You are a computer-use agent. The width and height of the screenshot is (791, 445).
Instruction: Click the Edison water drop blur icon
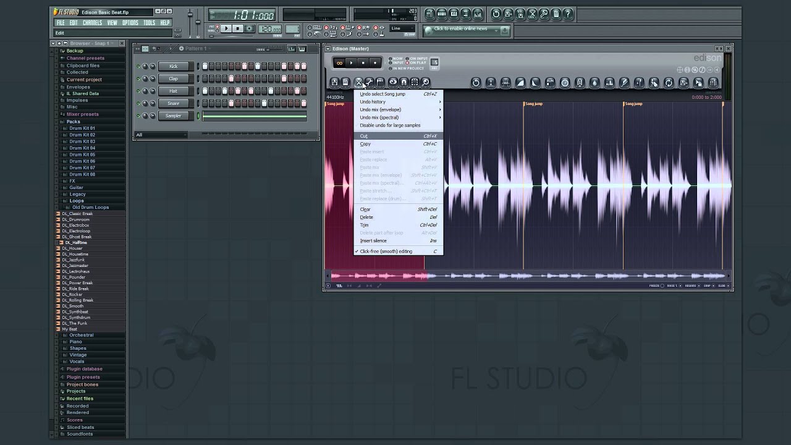tap(594, 83)
